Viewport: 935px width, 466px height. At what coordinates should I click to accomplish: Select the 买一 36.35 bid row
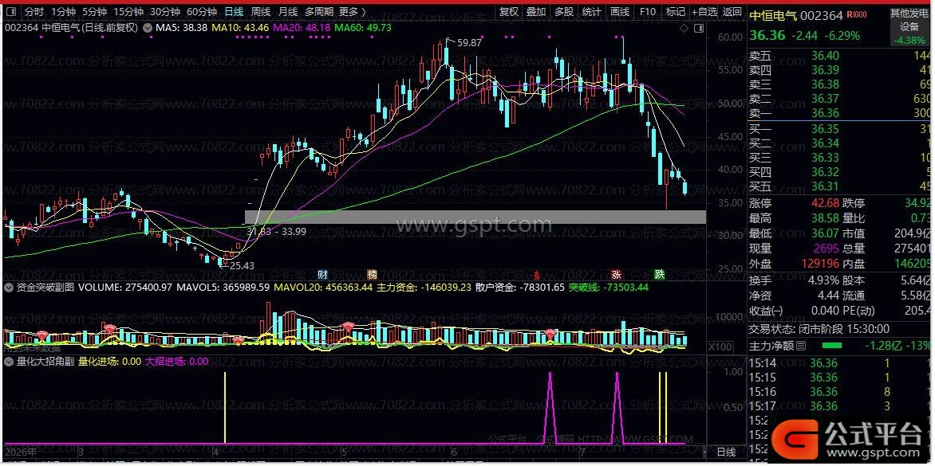pos(839,129)
